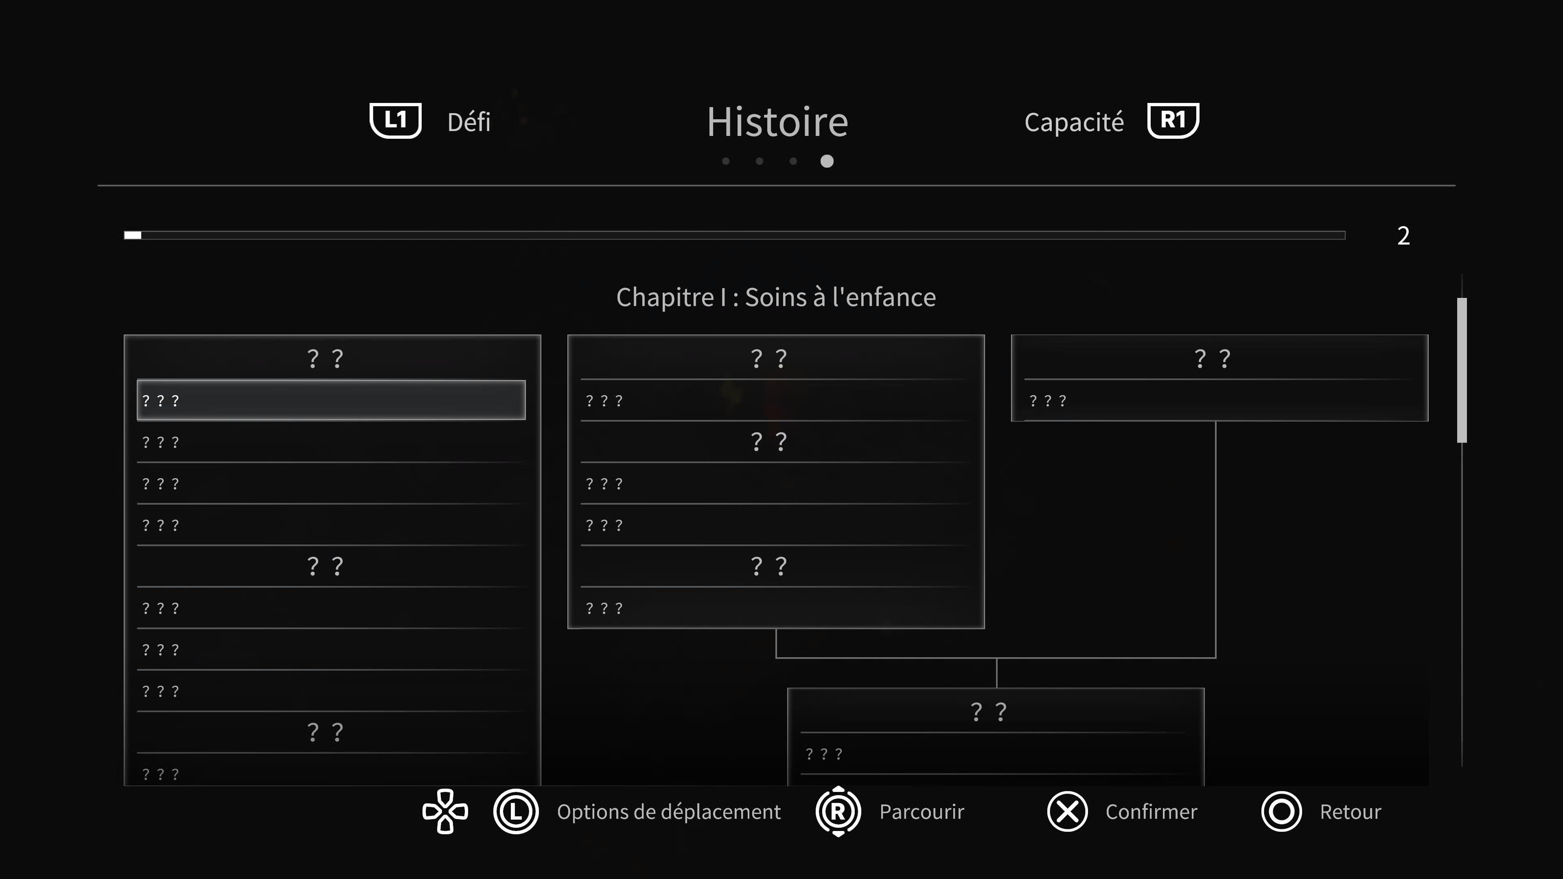1563x879 pixels.
Task: Select the highlighted ??? entry in first panel
Action: pyautogui.click(x=331, y=400)
